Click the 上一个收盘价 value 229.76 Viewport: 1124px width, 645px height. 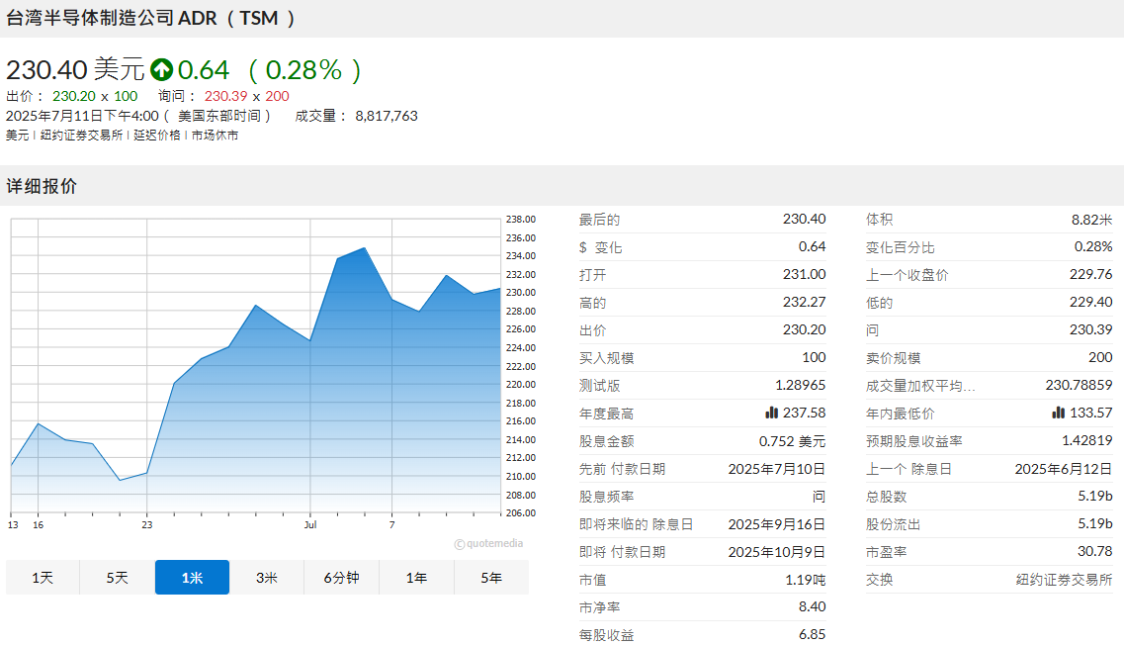point(1091,274)
